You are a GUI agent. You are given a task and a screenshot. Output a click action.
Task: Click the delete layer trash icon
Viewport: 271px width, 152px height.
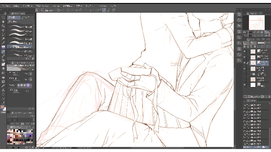pos(269,97)
